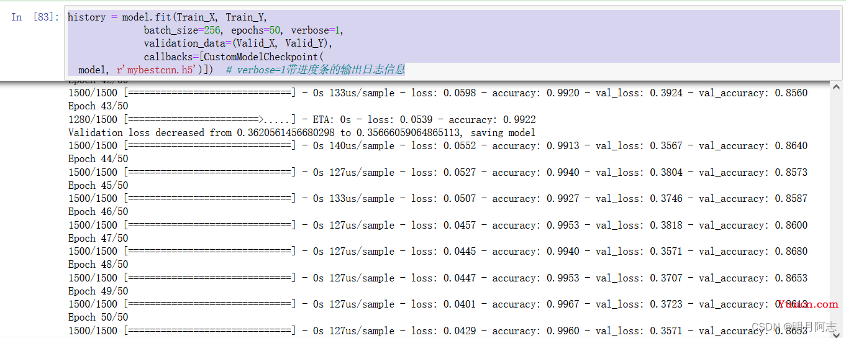Viewport: 846px width, 338px height.
Task: Click the 'val_loss: 0.3818' value
Action: coord(639,225)
